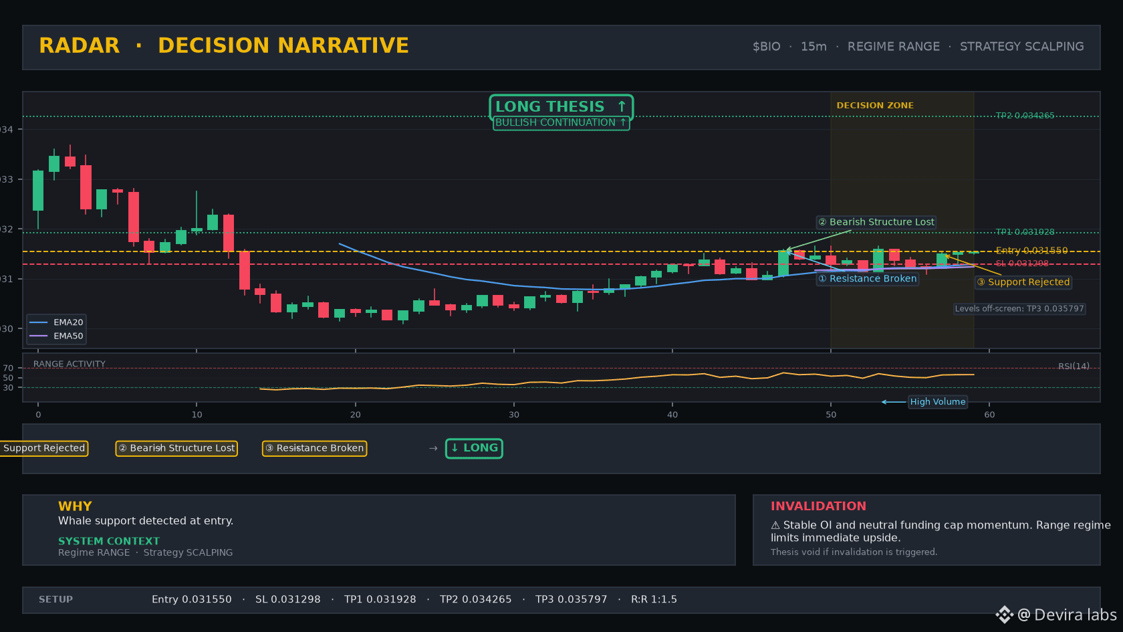Select the Support Rejected chart annotation

(1023, 282)
